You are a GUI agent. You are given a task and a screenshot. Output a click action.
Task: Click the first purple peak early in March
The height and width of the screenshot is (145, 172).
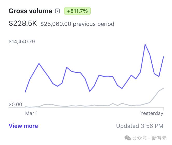click(x=39, y=63)
